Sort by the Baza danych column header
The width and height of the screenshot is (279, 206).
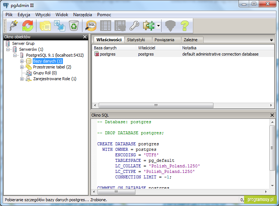(x=114, y=48)
